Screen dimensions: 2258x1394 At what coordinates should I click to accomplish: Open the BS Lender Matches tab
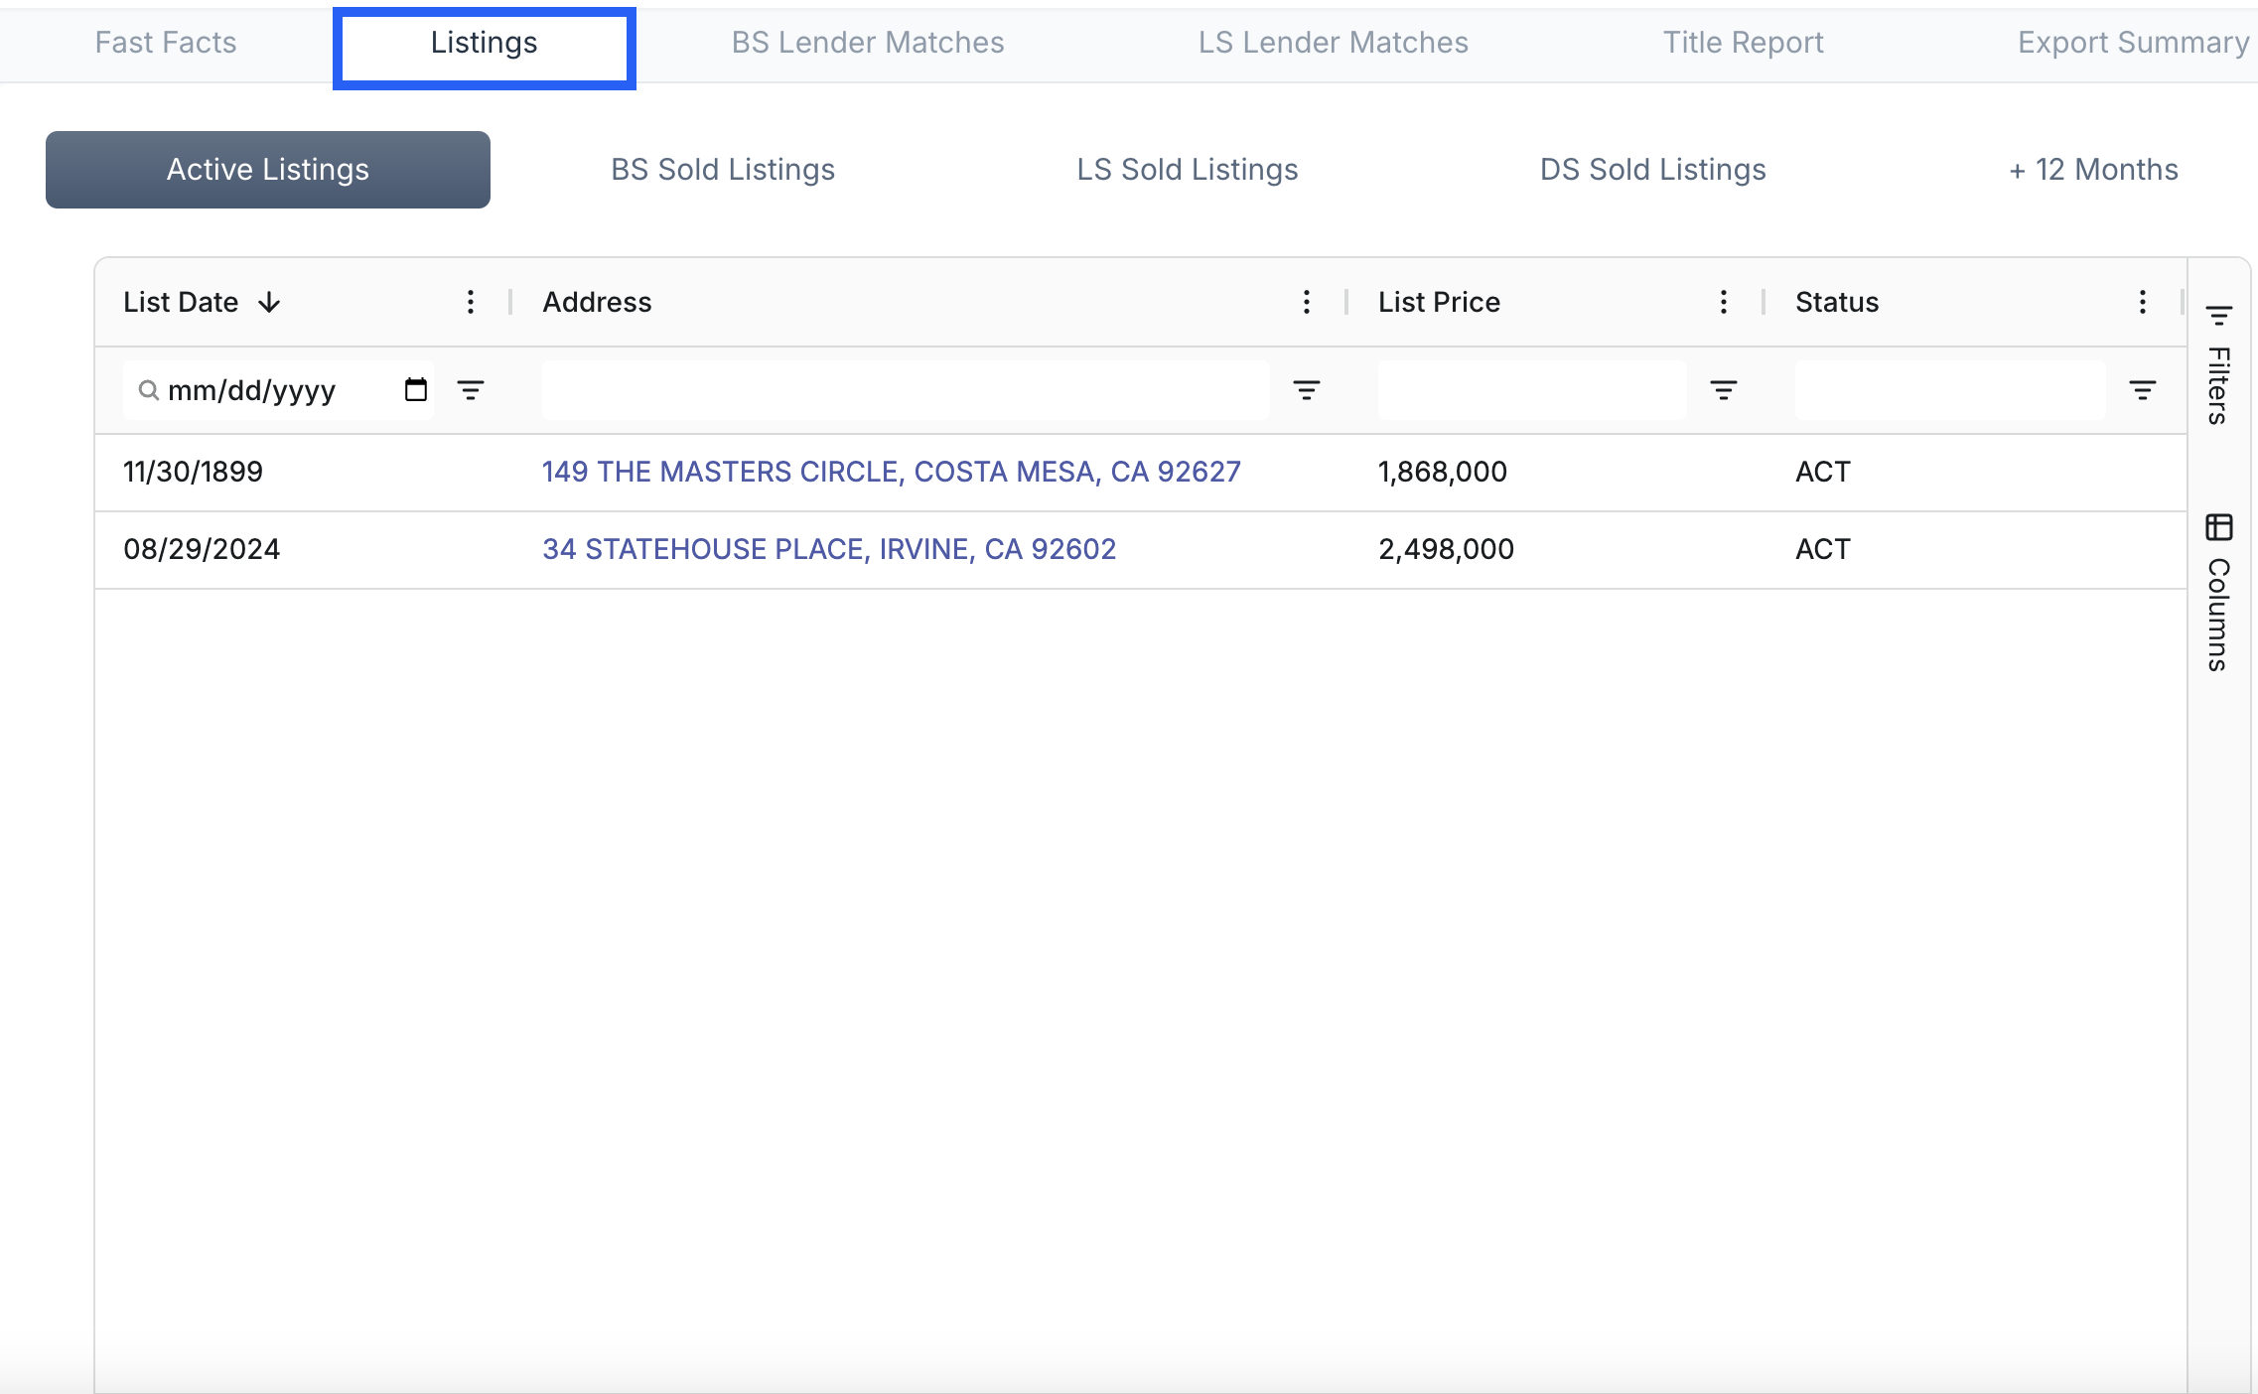click(868, 43)
